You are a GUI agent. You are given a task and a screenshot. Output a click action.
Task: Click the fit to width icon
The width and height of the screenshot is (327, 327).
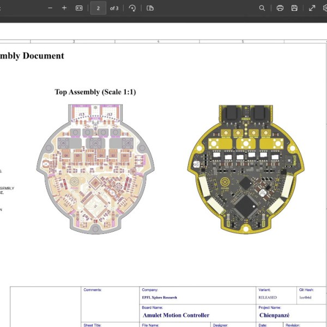click(79, 8)
